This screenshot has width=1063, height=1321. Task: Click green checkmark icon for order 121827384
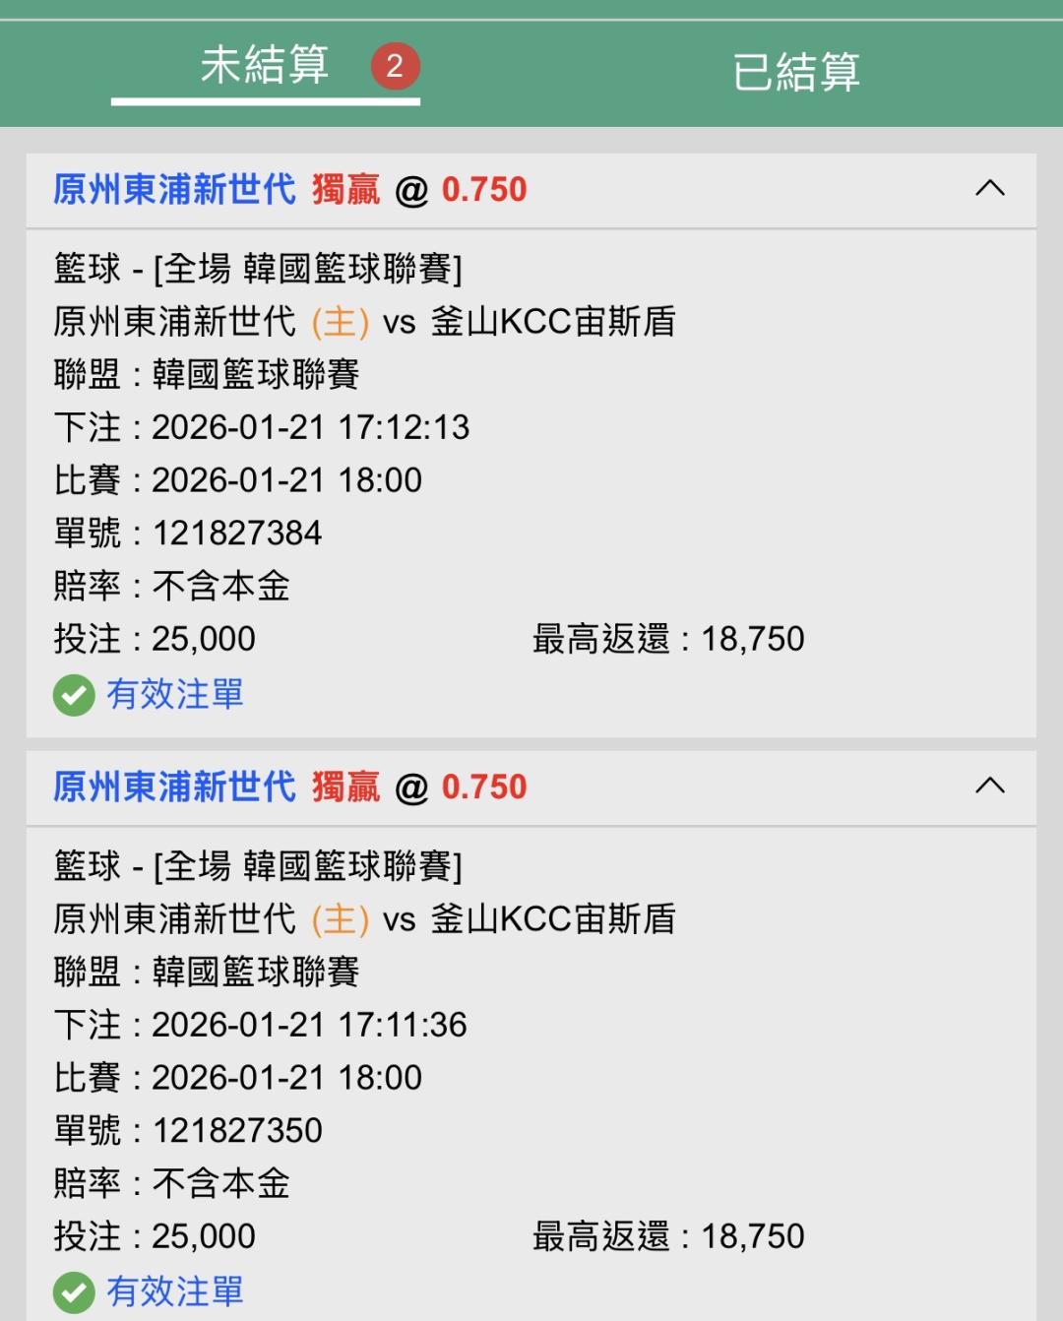(x=74, y=695)
